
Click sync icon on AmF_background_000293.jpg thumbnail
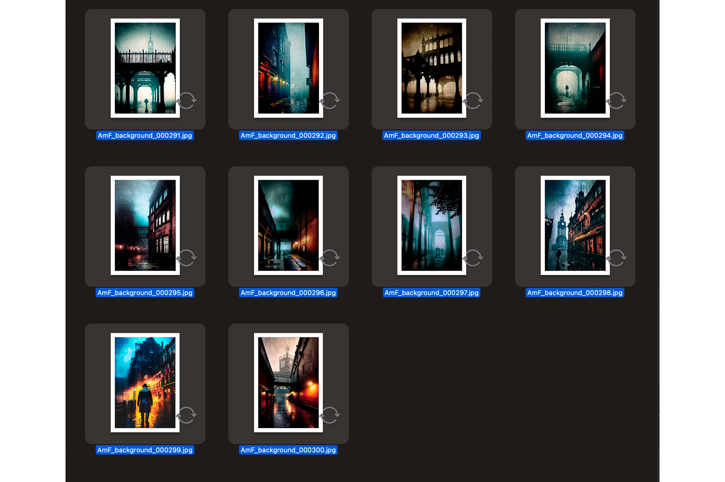473,101
